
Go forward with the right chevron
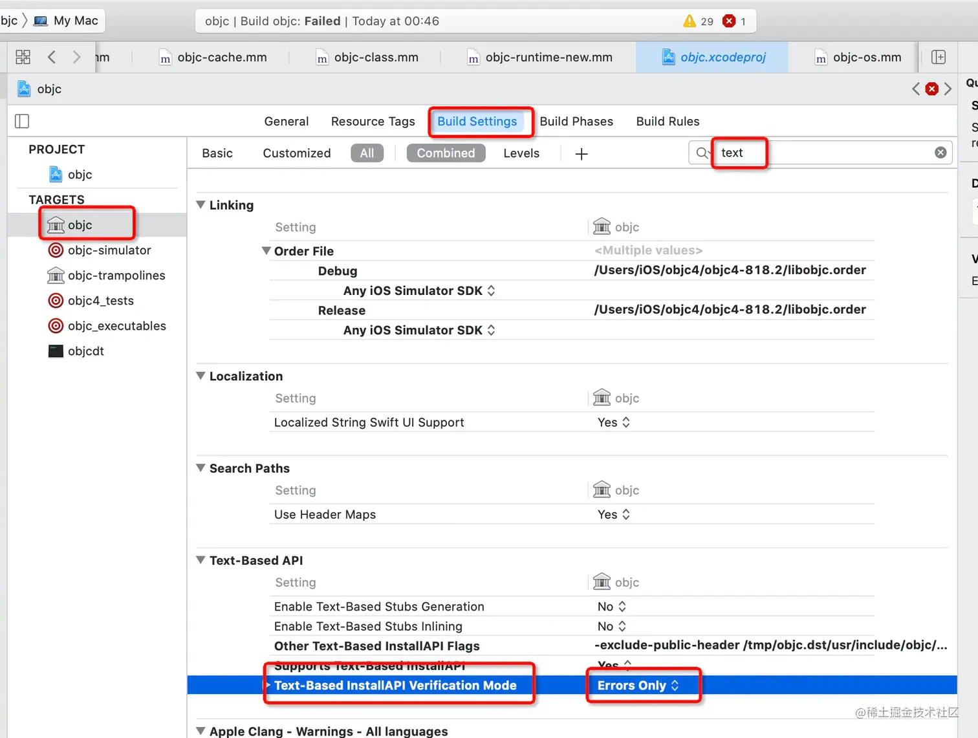tap(76, 57)
